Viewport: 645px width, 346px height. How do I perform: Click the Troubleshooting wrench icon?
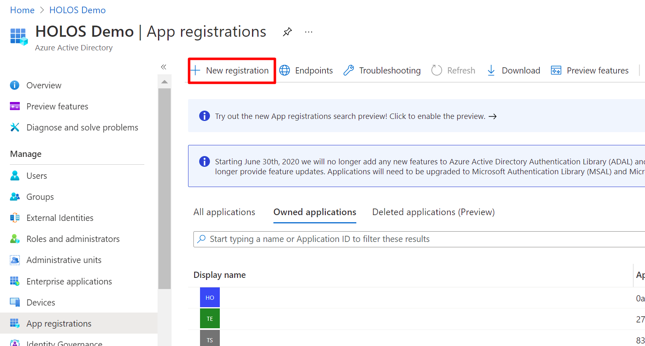point(348,71)
